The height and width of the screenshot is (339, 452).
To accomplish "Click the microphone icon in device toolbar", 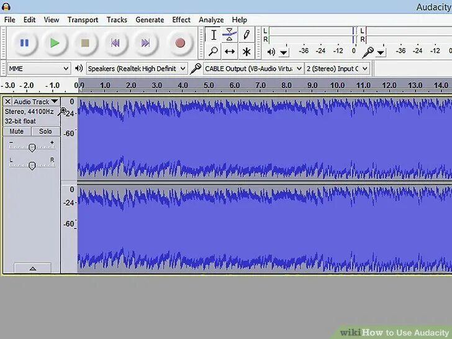I will pyautogui.click(x=196, y=69).
